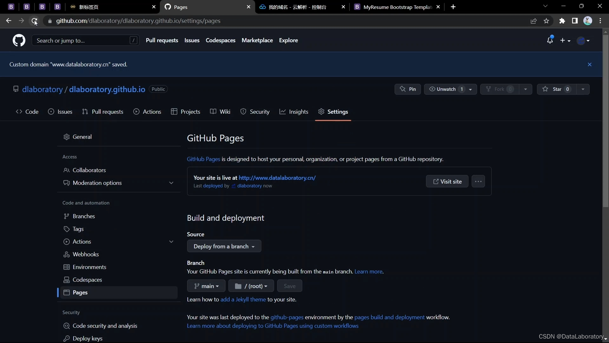Image resolution: width=609 pixels, height=343 pixels.
Task: Click the browser reload icon
Action: click(x=34, y=21)
